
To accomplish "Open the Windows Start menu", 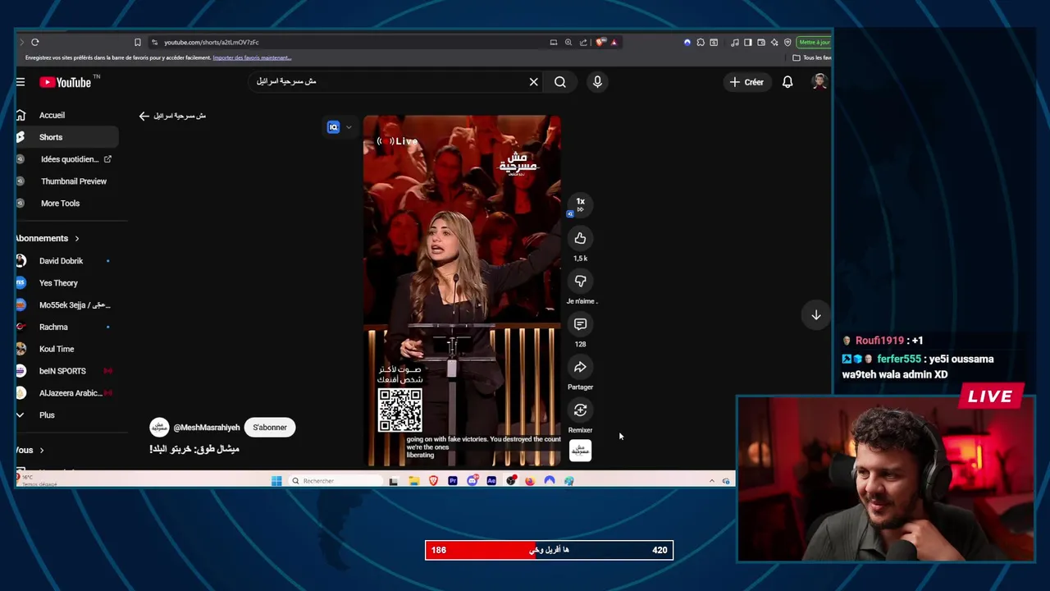I will [x=276, y=481].
